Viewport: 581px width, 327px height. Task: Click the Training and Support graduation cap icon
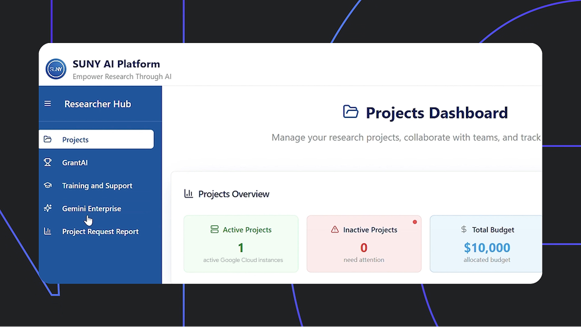pos(48,185)
